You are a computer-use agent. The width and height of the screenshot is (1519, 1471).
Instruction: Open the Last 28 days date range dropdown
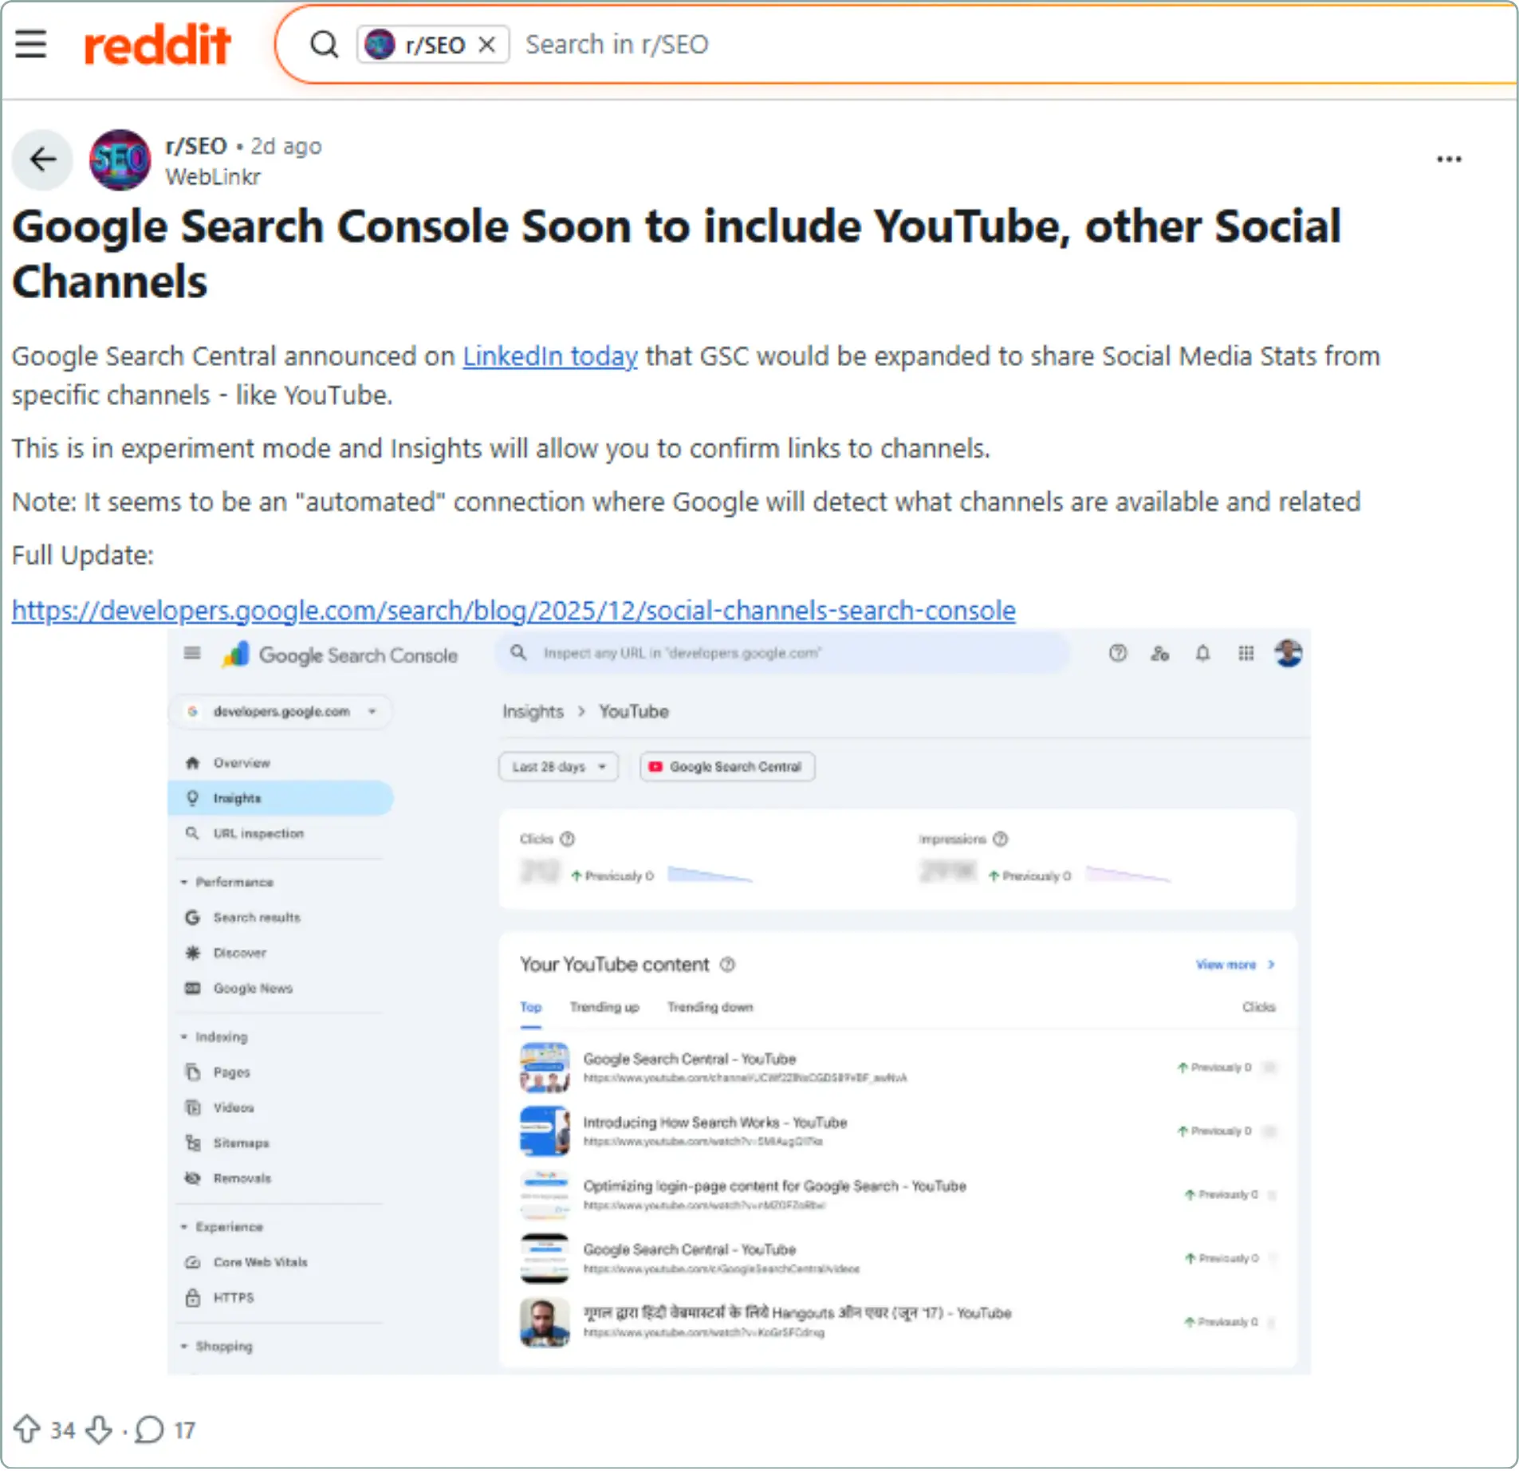[557, 766]
